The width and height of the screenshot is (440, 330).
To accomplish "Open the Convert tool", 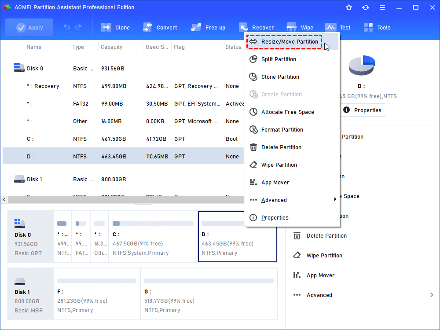I will (x=160, y=27).
